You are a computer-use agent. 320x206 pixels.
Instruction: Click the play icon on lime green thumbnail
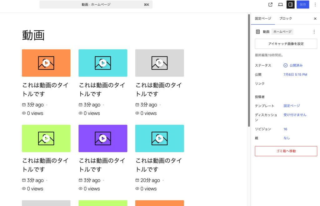tap(46, 138)
